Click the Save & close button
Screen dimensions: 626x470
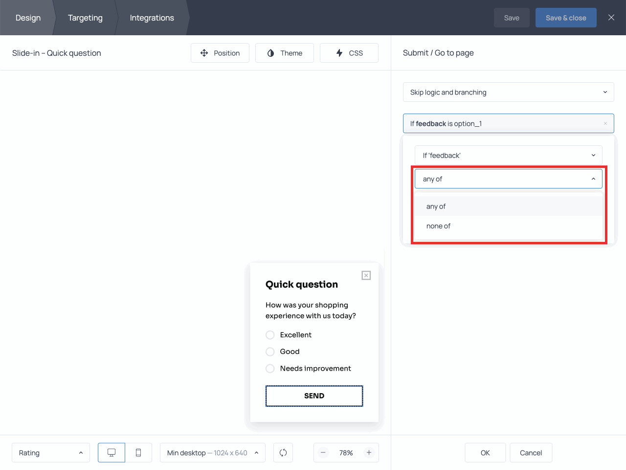tap(566, 18)
